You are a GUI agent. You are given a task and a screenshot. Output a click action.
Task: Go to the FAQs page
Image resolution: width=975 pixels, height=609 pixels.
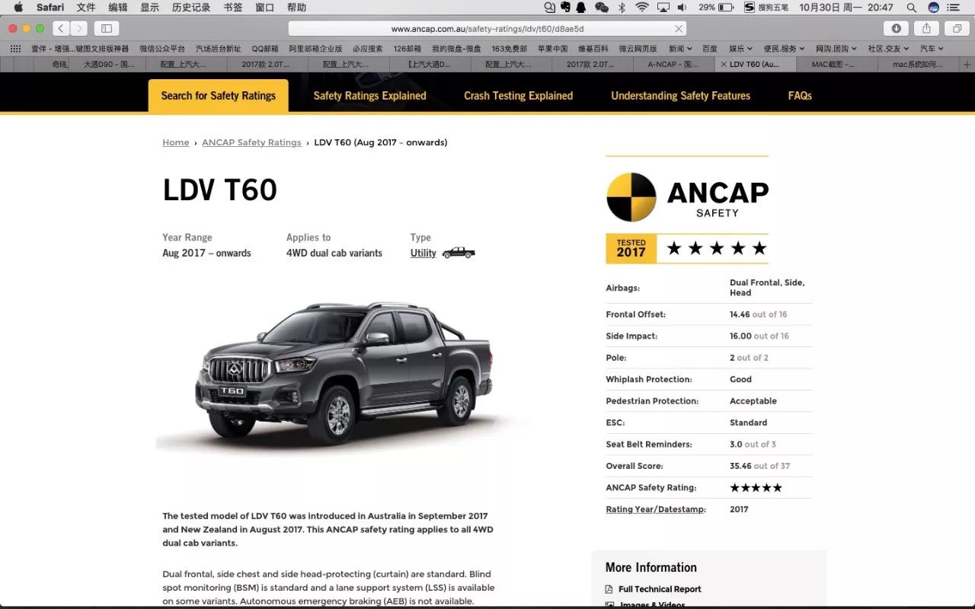click(x=800, y=96)
